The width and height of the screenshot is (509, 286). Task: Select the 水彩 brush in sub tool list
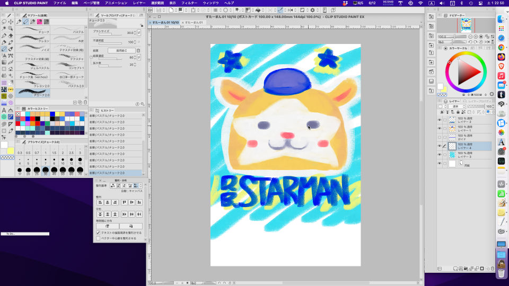point(68,40)
